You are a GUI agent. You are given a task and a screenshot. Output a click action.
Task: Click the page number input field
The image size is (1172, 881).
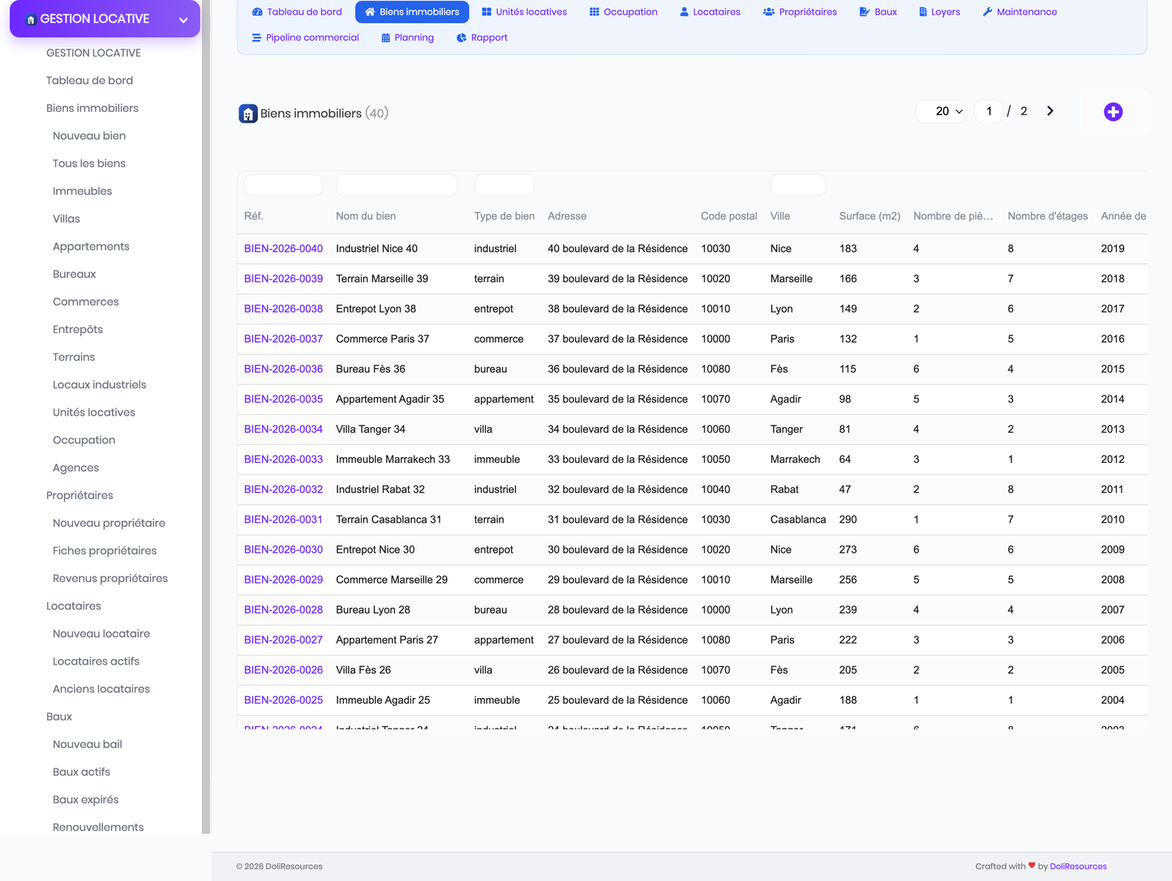point(989,111)
